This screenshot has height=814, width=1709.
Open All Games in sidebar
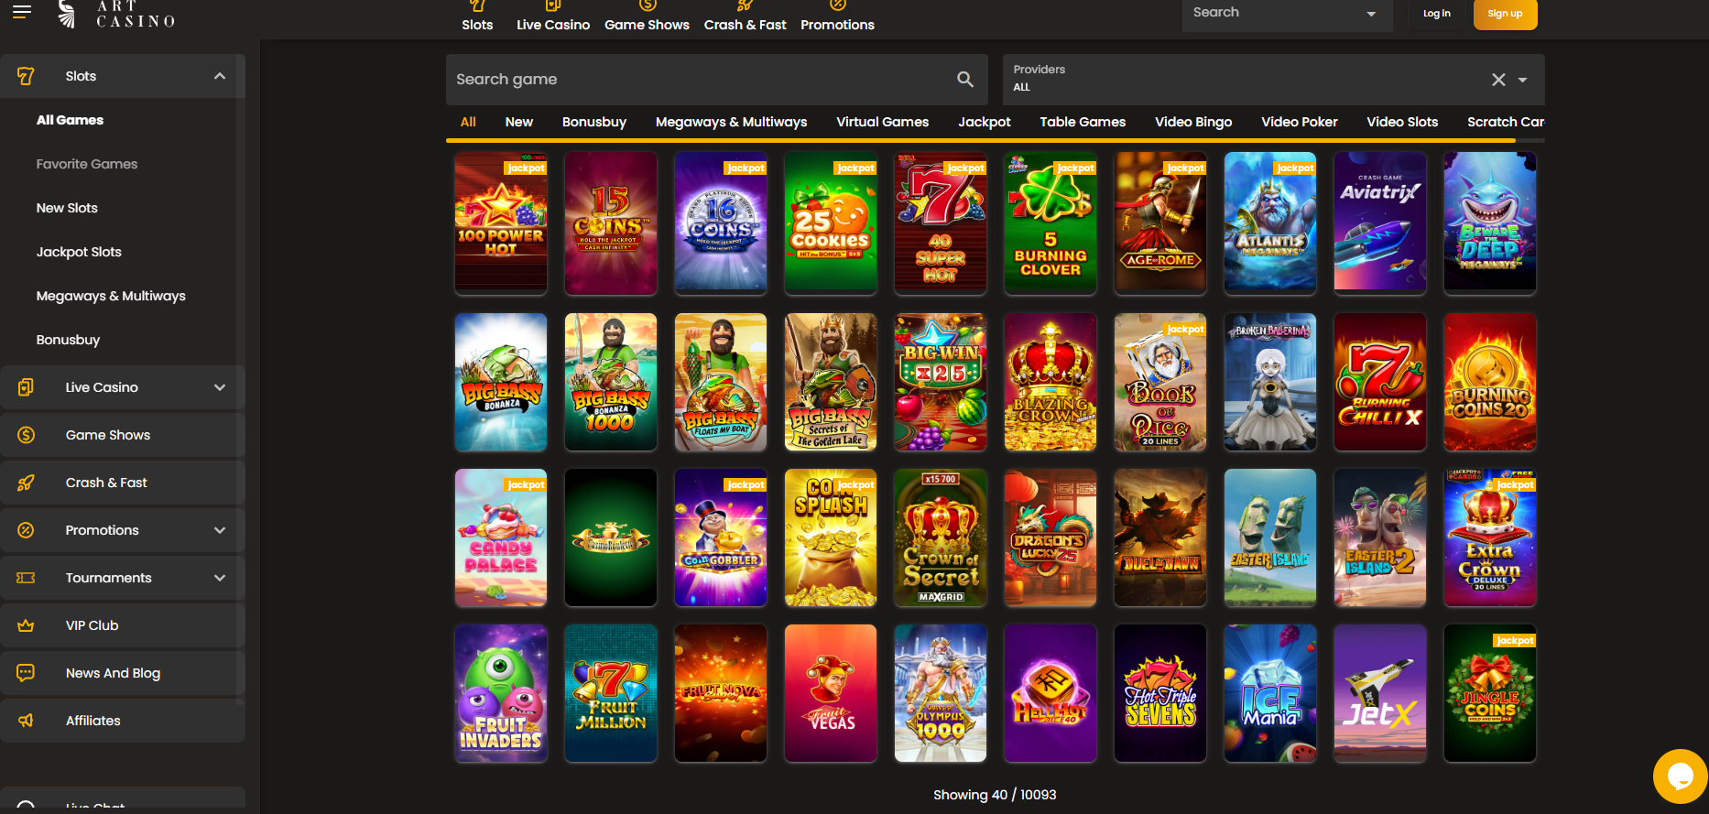(70, 120)
